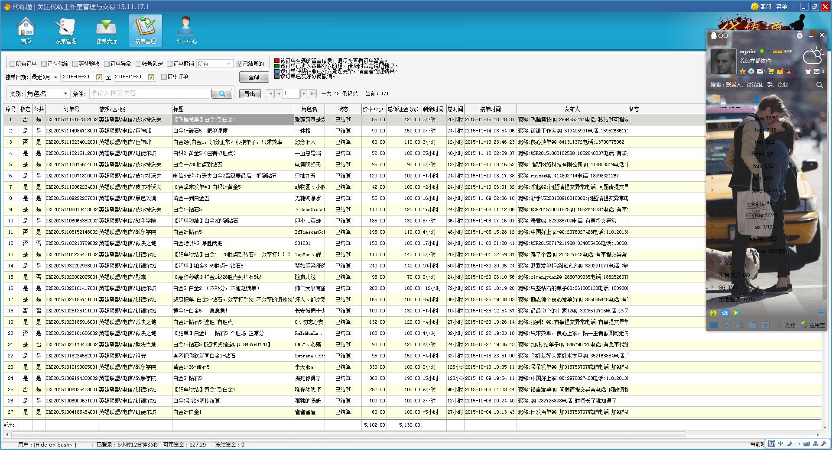Go to 接单大厅 order hall

[106, 30]
